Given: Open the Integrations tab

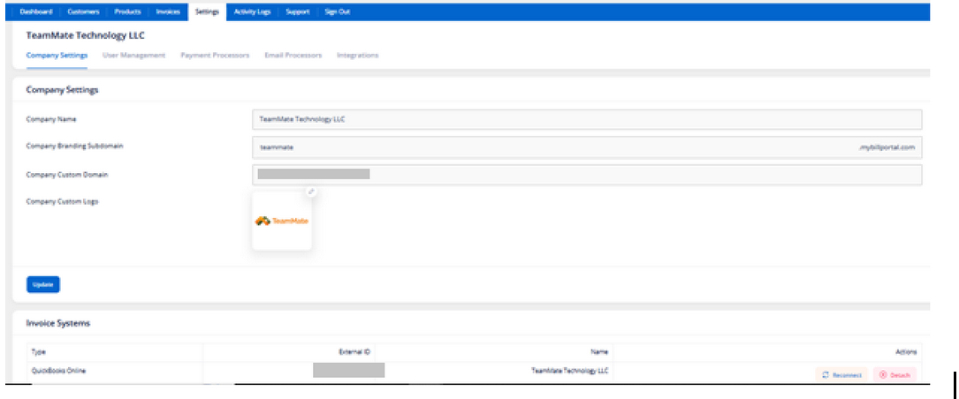Looking at the screenshot, I should point(357,55).
